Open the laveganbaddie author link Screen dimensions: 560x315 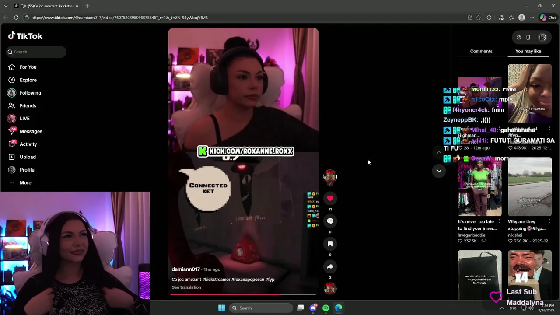(472, 235)
